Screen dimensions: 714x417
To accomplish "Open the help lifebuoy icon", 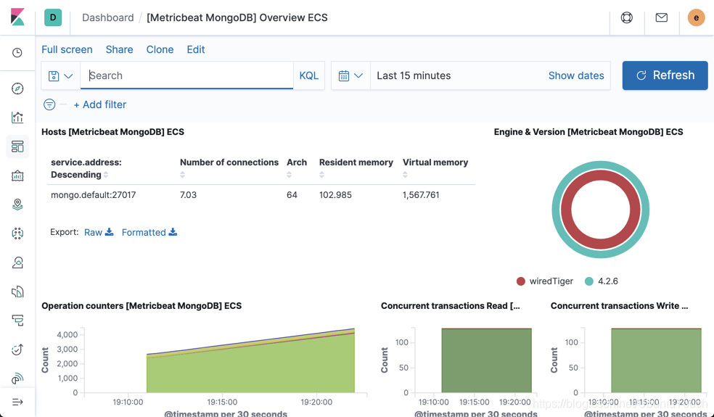I will [x=627, y=17].
